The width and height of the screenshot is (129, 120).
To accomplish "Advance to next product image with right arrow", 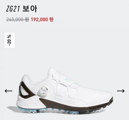I will [x=121, y=91].
